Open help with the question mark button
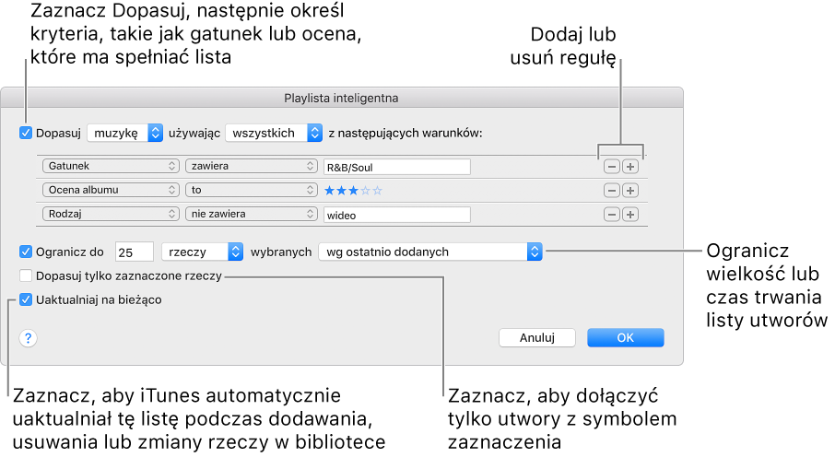 point(29,338)
